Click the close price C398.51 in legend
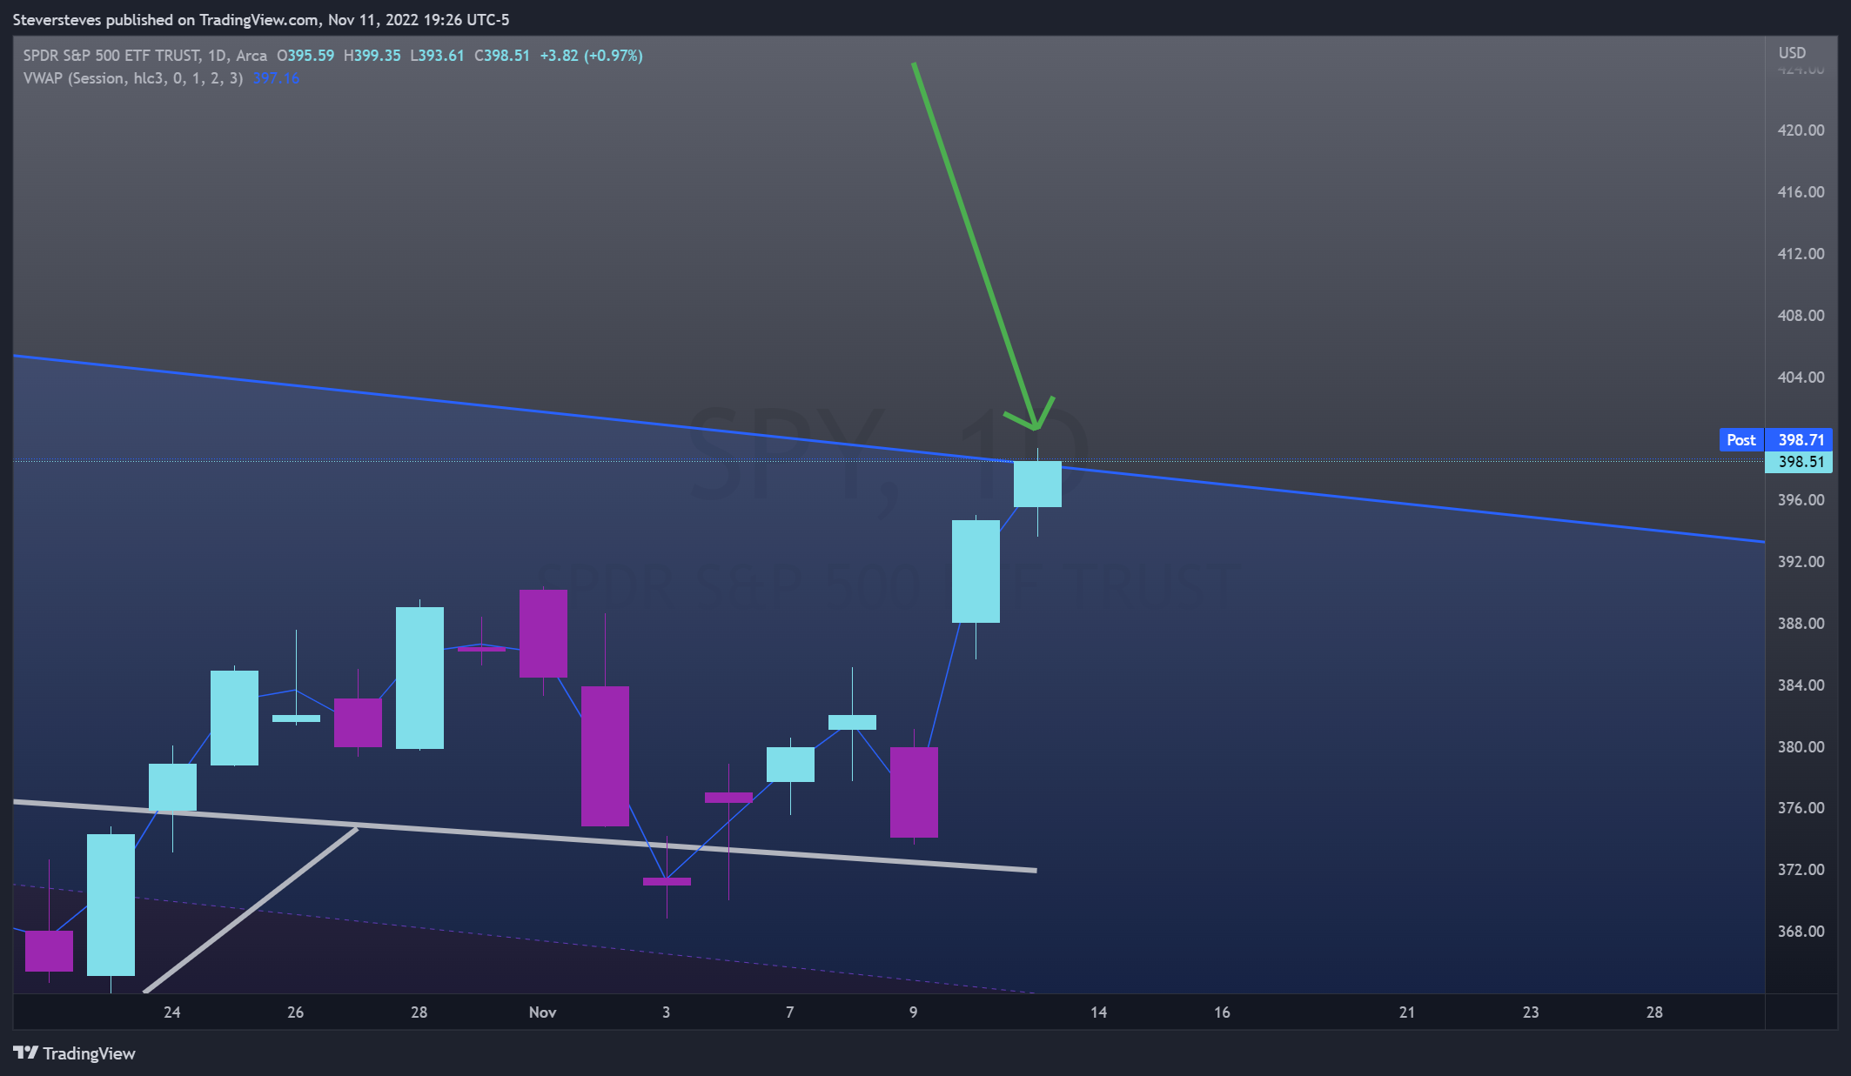This screenshot has width=1851, height=1076. tap(502, 56)
